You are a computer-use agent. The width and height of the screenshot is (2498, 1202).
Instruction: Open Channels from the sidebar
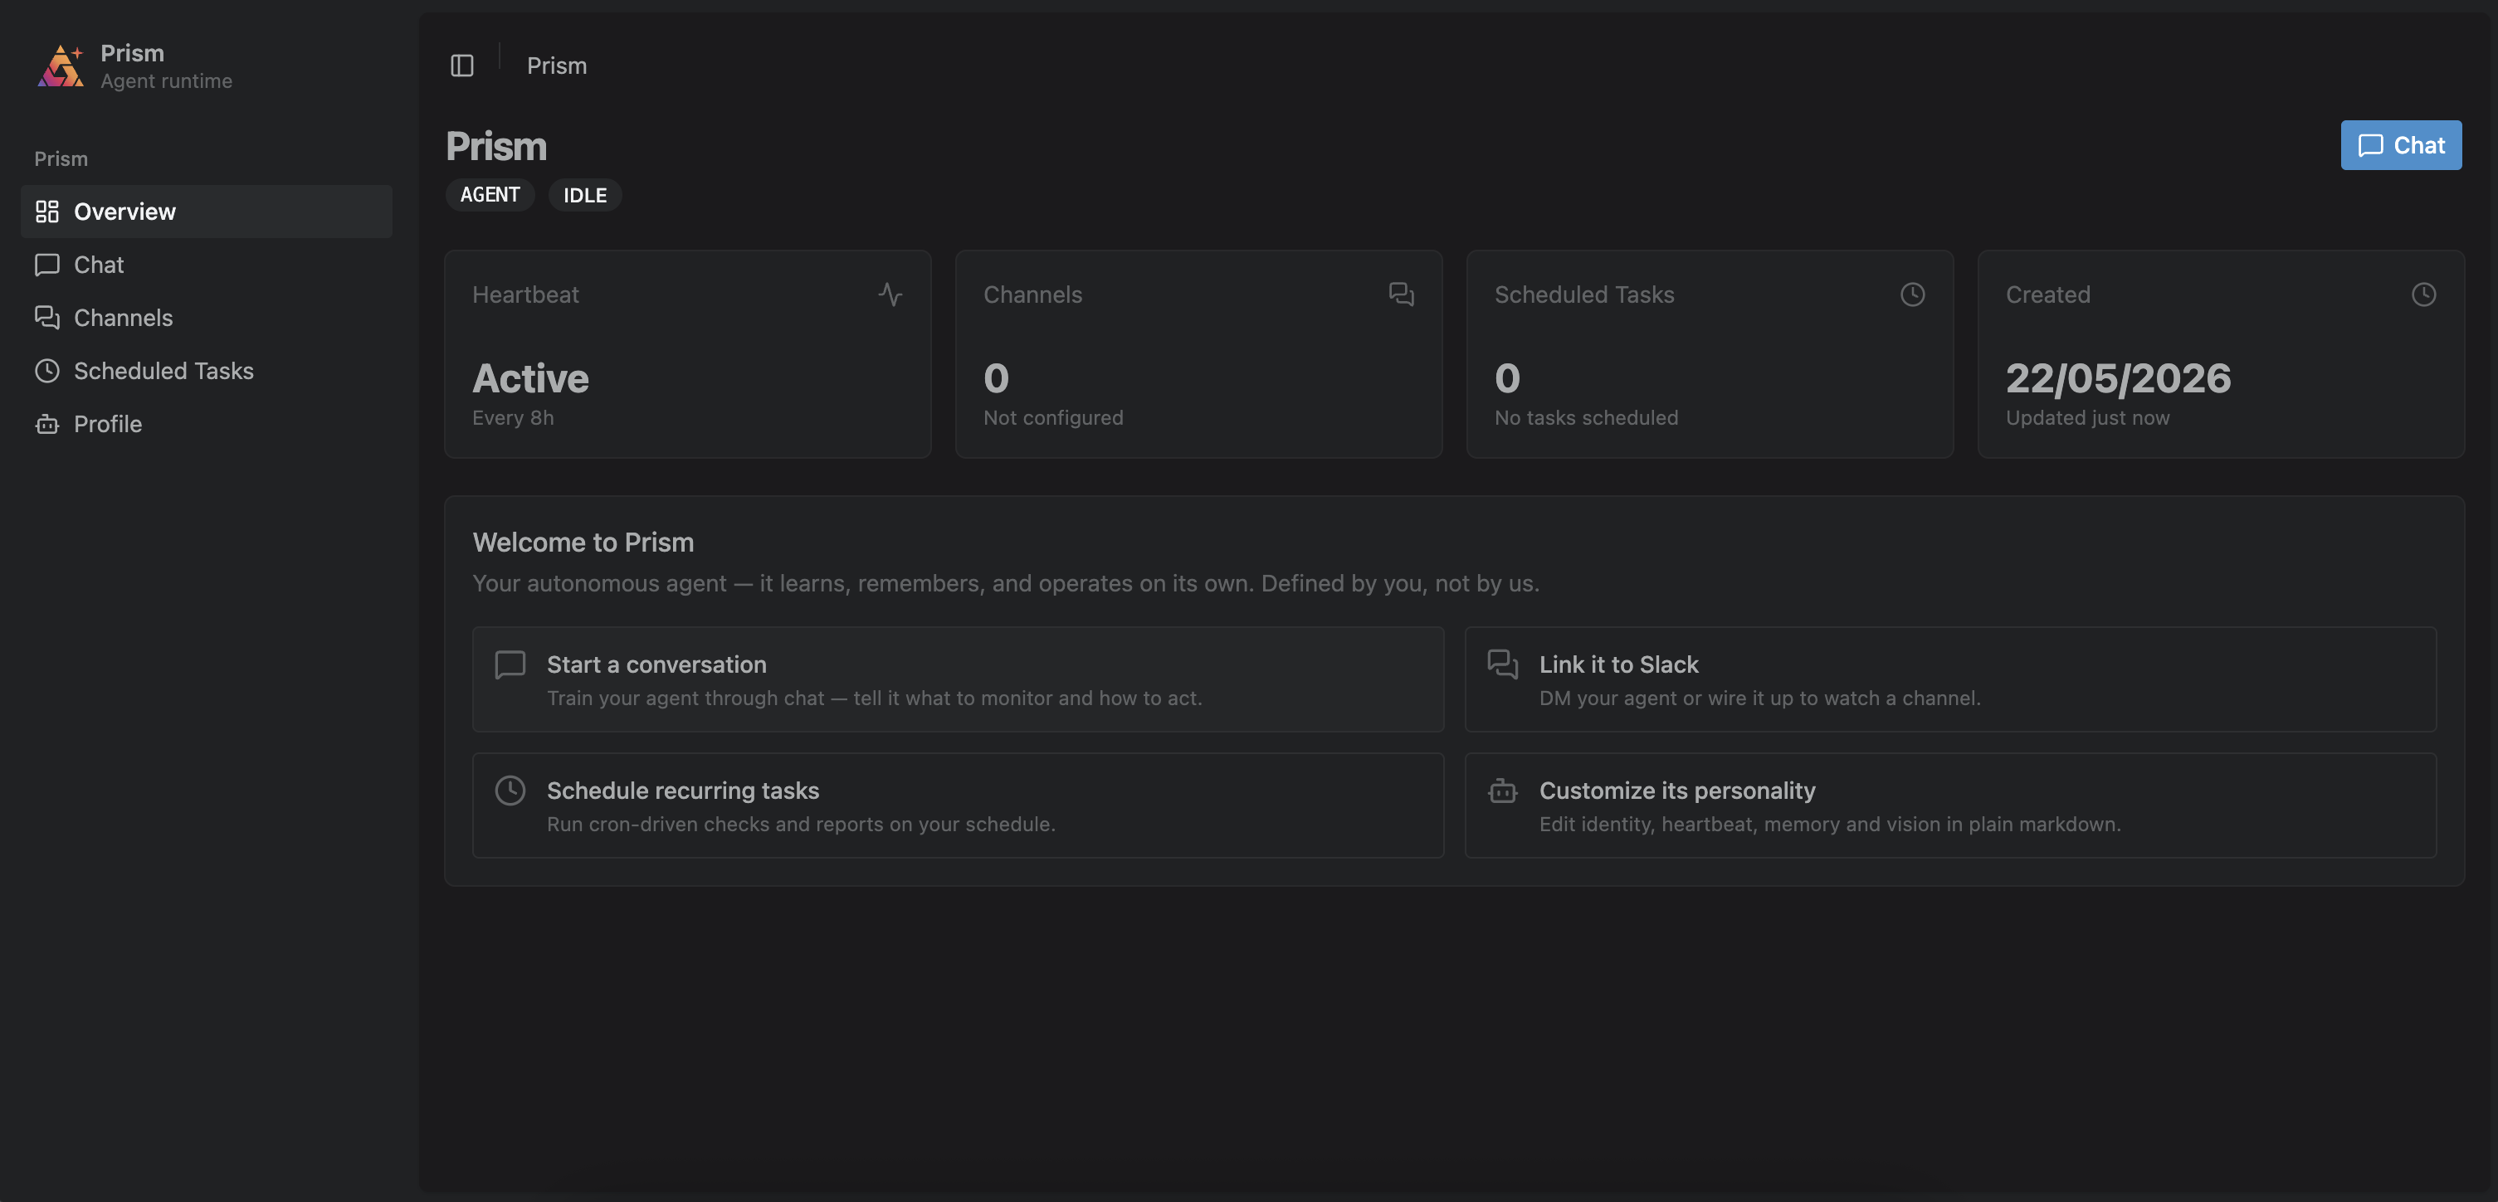point(207,318)
